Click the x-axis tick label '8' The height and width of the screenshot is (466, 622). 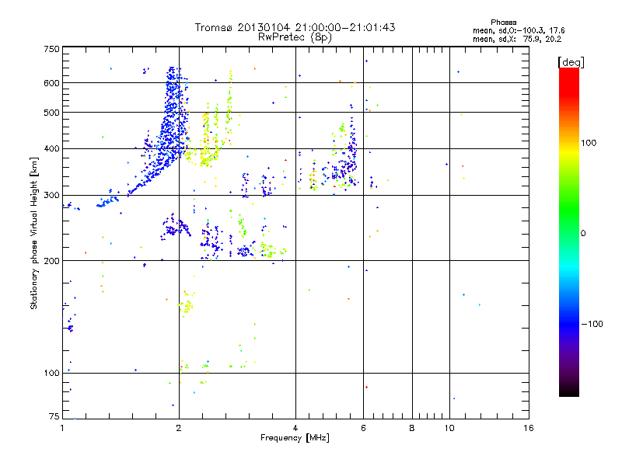412,428
